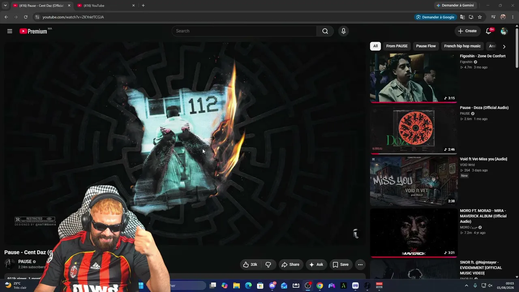Visit the VOID Wrld channel name

467,165
